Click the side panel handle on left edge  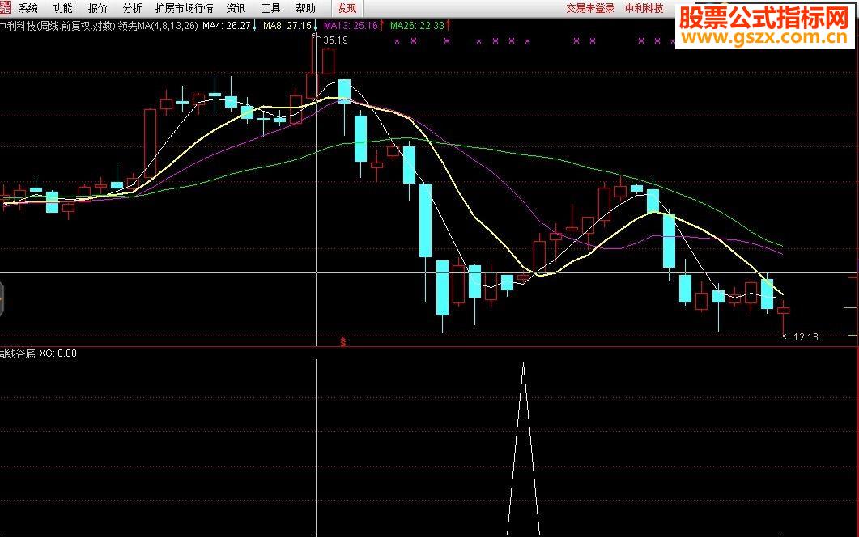point(2,299)
